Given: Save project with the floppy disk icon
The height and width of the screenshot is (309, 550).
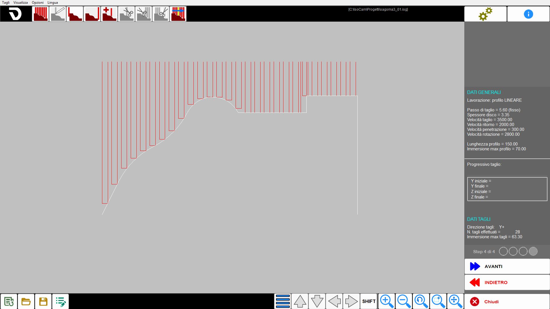Looking at the screenshot, I should coord(43,301).
